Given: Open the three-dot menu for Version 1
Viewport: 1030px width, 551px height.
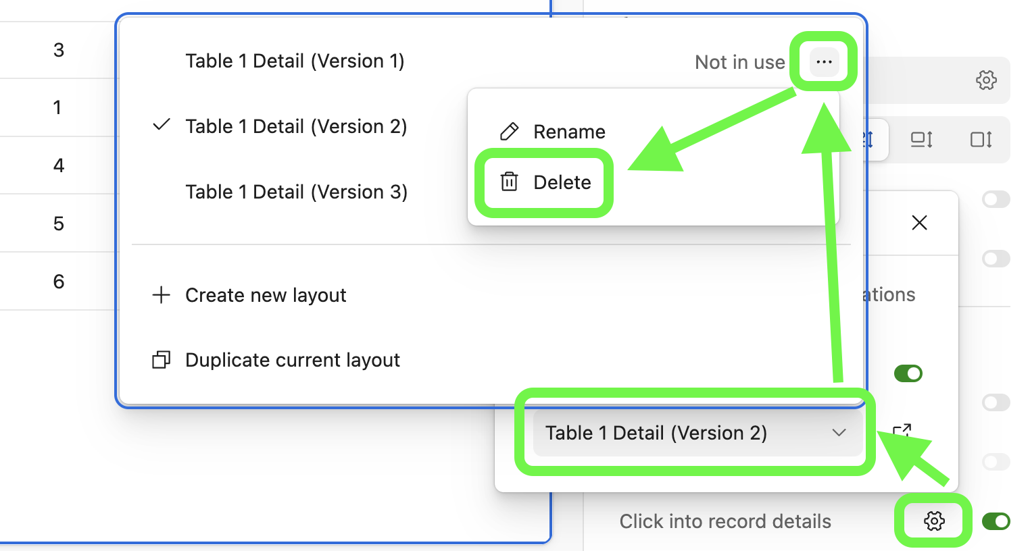Looking at the screenshot, I should point(824,61).
